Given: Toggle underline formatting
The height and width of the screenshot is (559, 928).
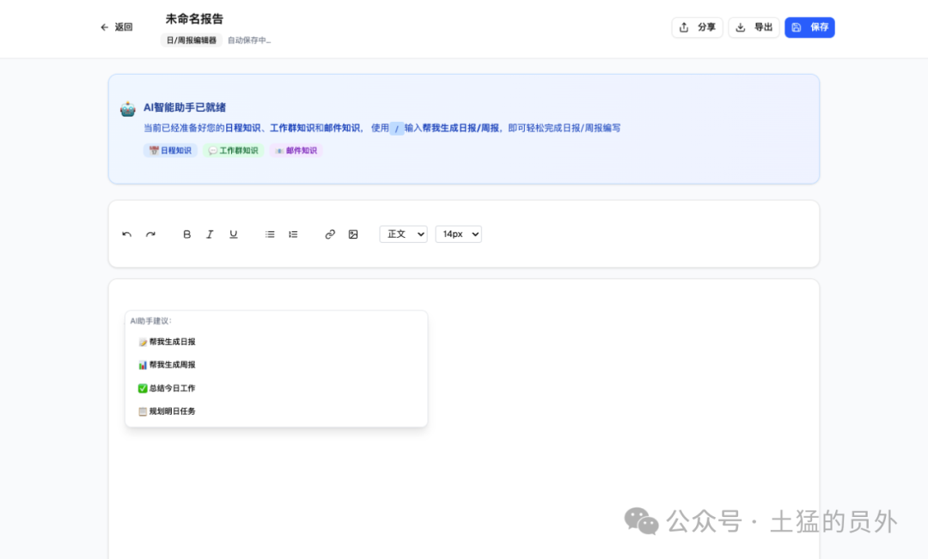Looking at the screenshot, I should (233, 234).
